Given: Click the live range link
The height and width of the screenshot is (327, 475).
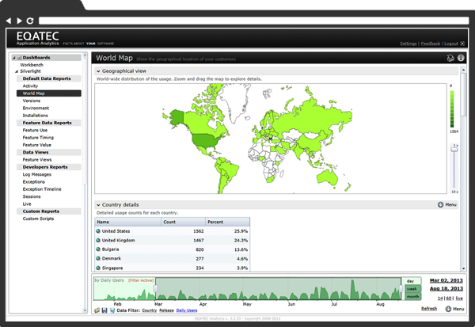Looking at the screenshot, I should pyautogui.click(x=459, y=298).
